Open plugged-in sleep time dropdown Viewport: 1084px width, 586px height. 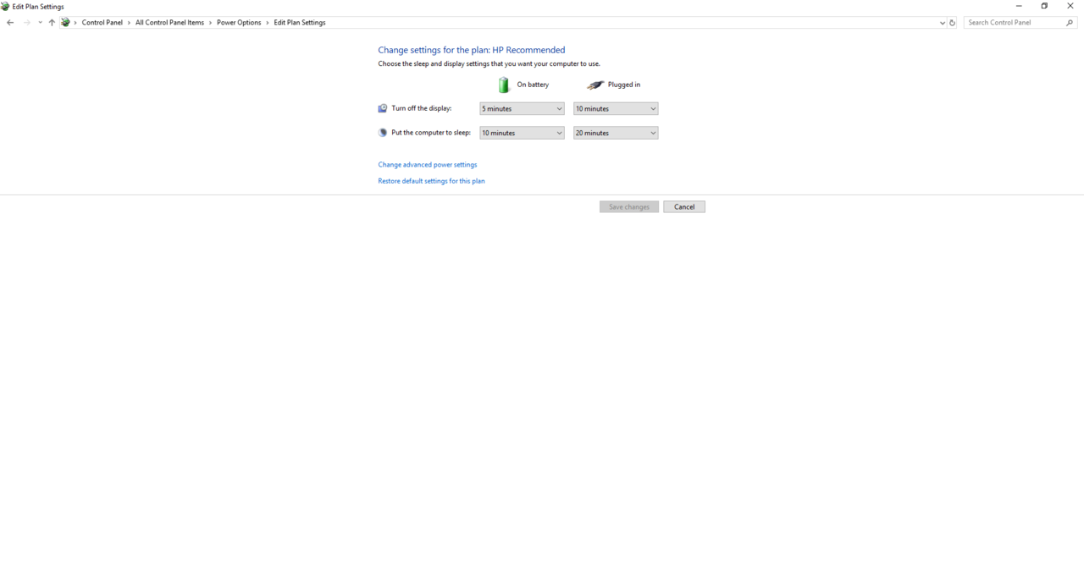[x=616, y=133]
